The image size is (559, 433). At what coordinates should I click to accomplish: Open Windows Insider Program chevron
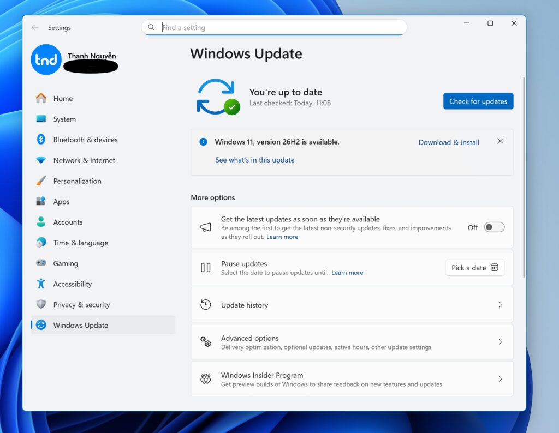pos(501,379)
